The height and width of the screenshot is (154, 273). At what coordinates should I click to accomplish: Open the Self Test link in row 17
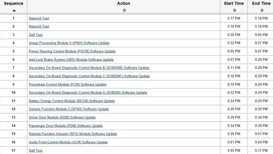click(x=36, y=151)
